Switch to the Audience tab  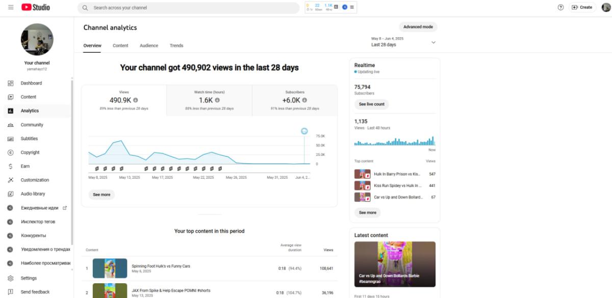[x=149, y=45]
